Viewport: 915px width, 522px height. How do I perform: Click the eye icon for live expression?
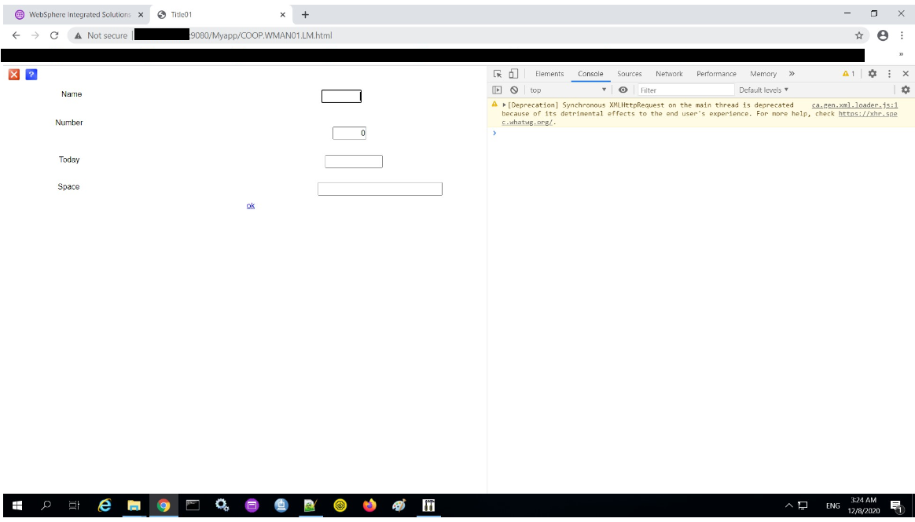coord(623,90)
